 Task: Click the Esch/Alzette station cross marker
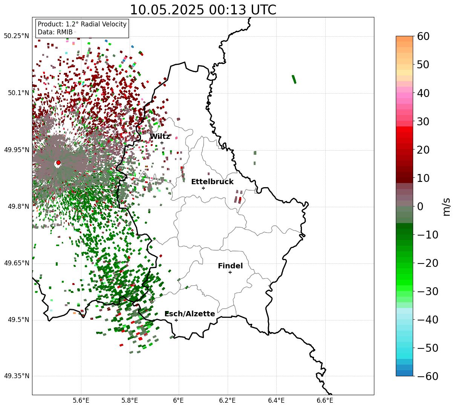[176, 320]
